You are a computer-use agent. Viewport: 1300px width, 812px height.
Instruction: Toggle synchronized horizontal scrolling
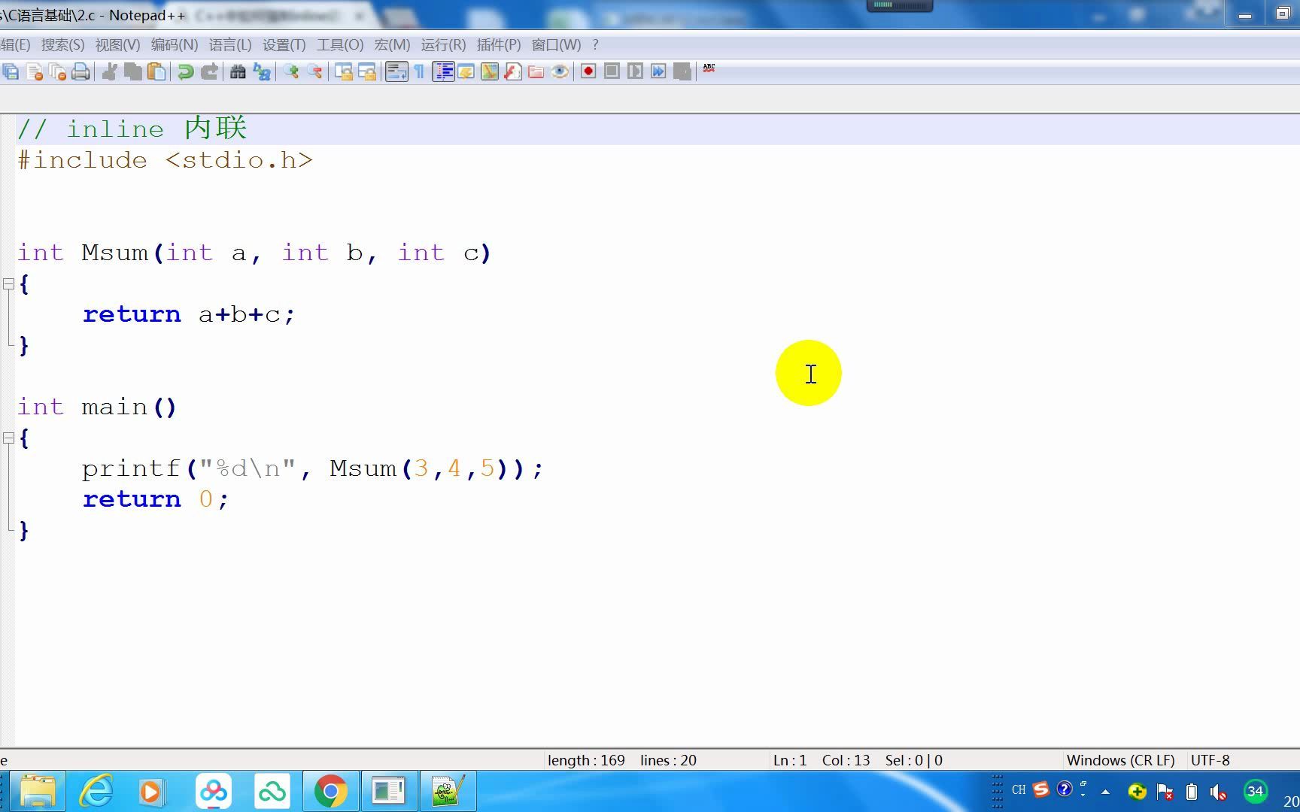367,71
